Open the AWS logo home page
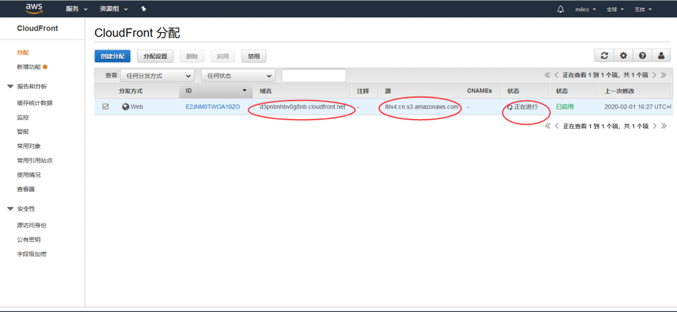This screenshot has height=312, width=677. [x=34, y=8]
